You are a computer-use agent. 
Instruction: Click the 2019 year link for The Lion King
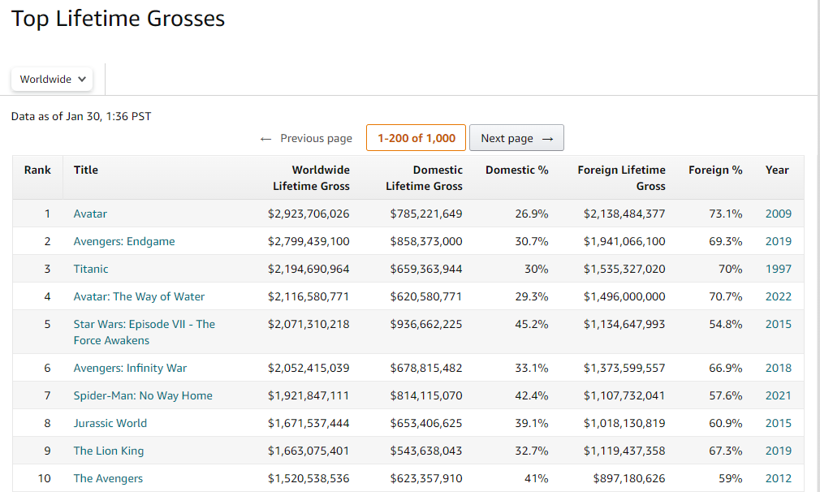coord(779,451)
